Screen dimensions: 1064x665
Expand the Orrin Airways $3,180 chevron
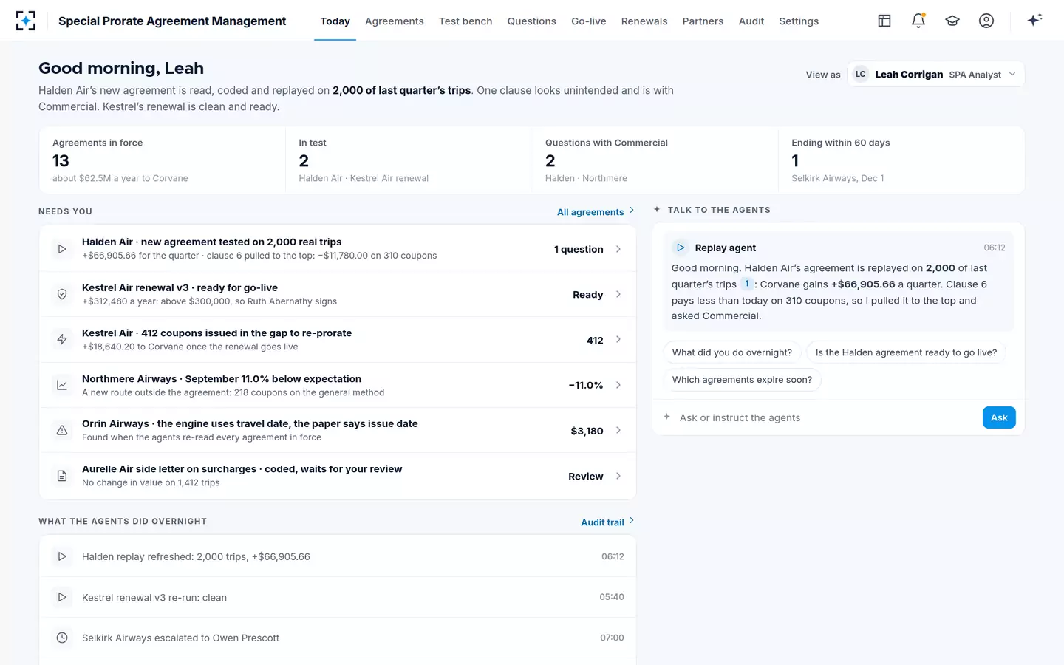pos(618,430)
